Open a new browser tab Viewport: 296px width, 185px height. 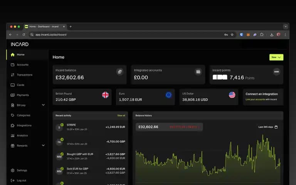(x=71, y=27)
